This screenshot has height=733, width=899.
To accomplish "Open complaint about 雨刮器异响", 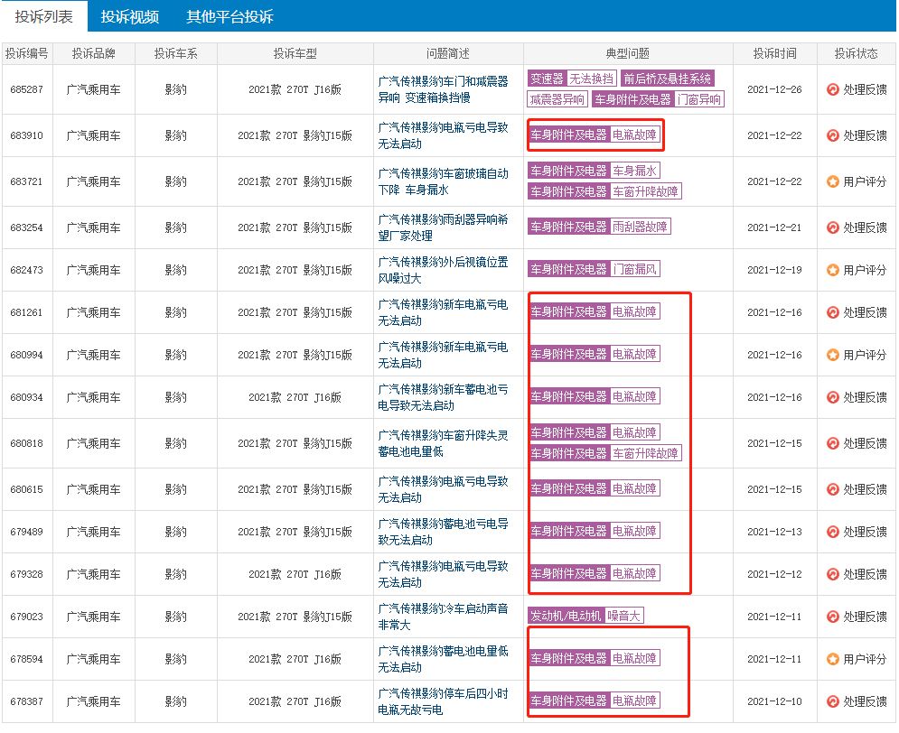I will pos(443,227).
